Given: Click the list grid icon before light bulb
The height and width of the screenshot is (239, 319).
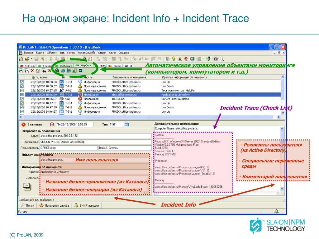Looking at the screenshot, I should coord(168,59).
